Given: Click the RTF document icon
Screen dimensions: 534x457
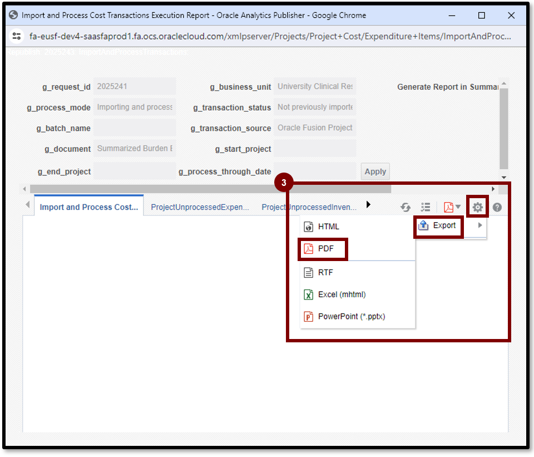Looking at the screenshot, I should click(308, 273).
